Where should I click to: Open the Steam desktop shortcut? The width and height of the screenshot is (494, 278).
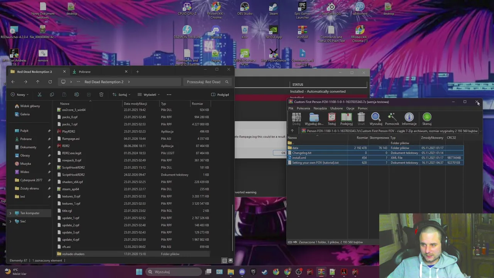point(274,9)
